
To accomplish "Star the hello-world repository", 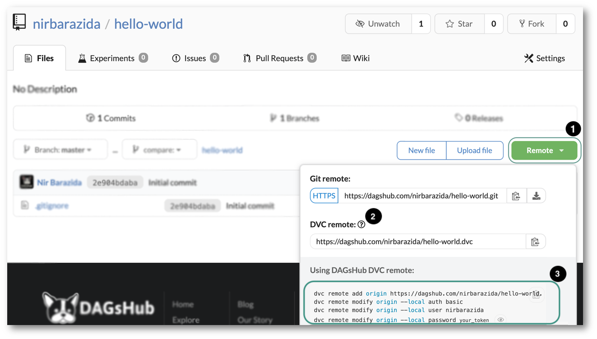I will 459,23.
